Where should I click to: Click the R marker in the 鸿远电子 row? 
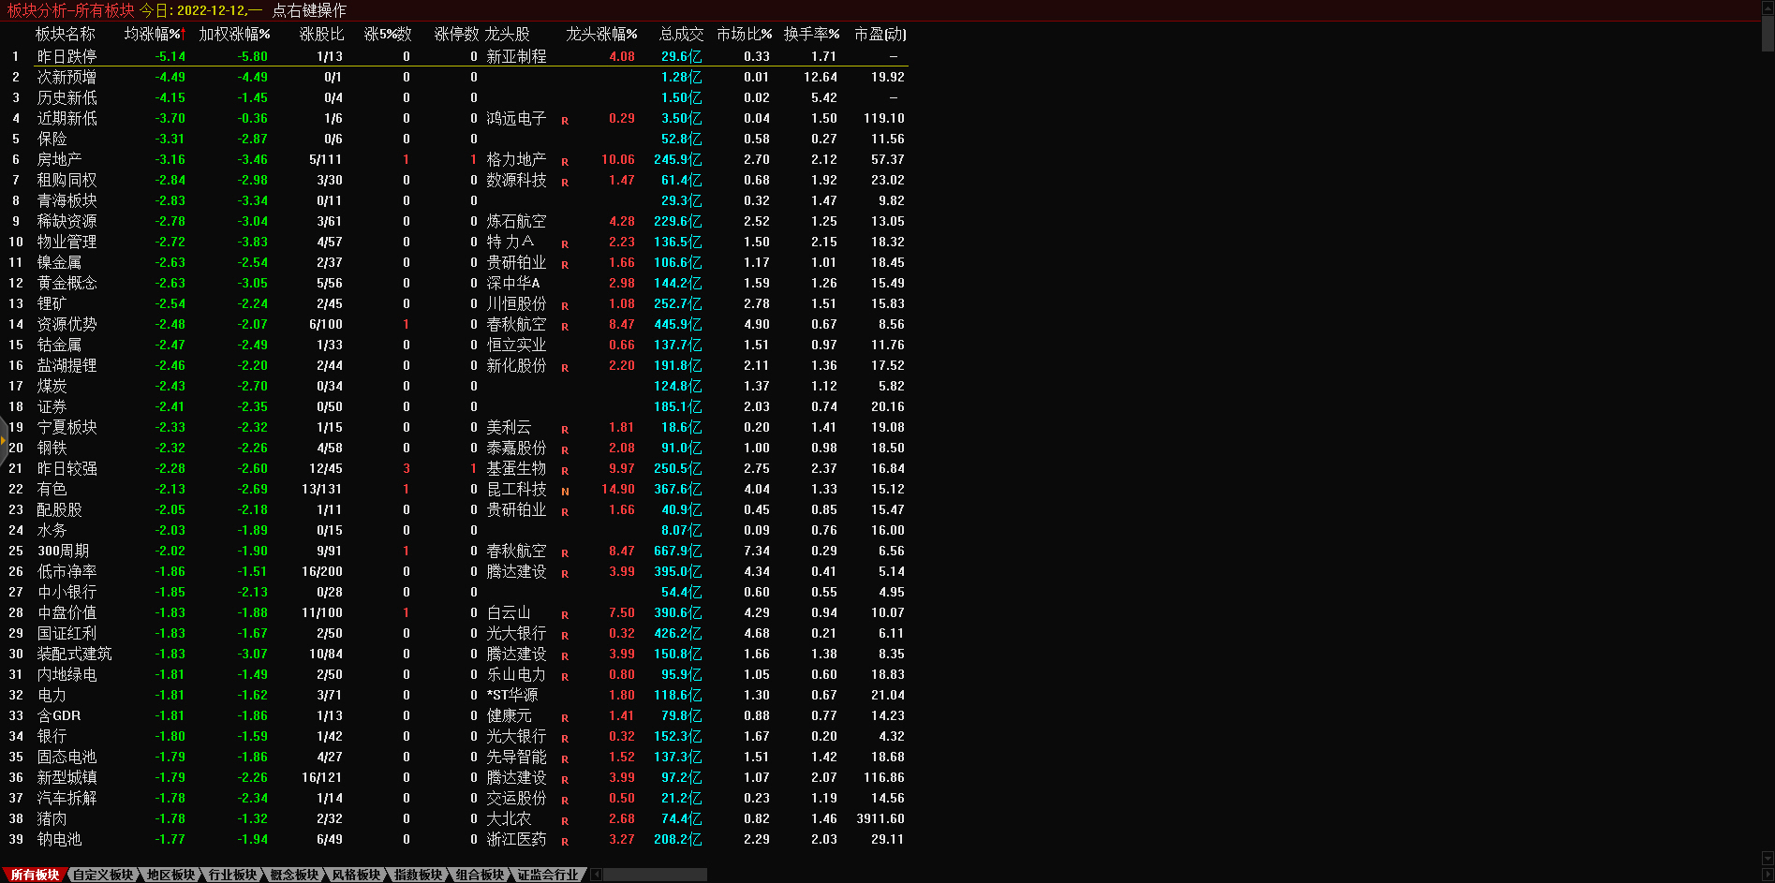coord(565,121)
